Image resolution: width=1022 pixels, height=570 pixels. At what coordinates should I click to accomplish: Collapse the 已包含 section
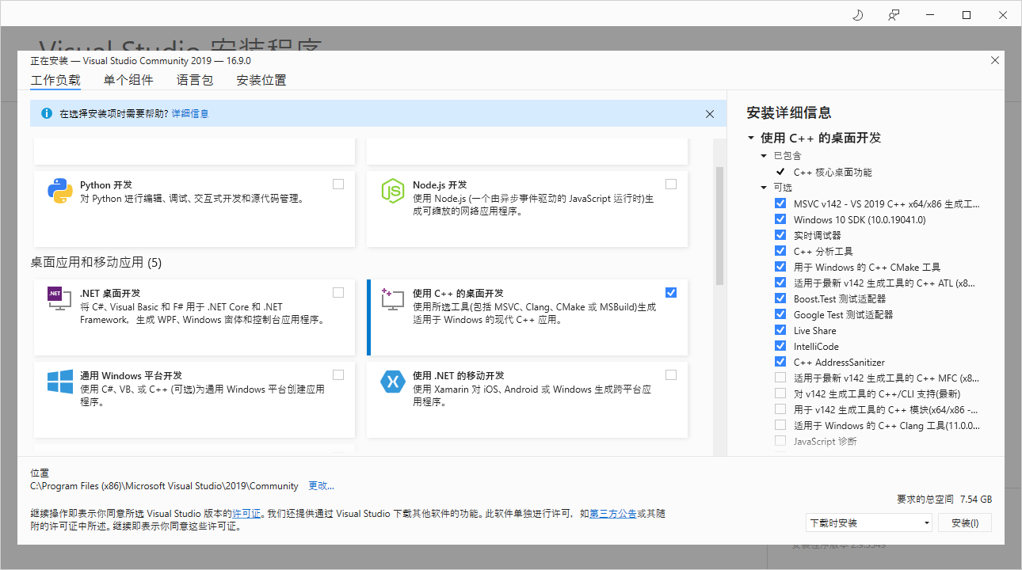coord(764,156)
